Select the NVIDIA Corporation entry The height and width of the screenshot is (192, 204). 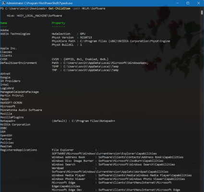pyautogui.click(x=15, y=124)
